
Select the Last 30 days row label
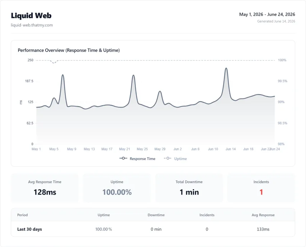(29, 229)
